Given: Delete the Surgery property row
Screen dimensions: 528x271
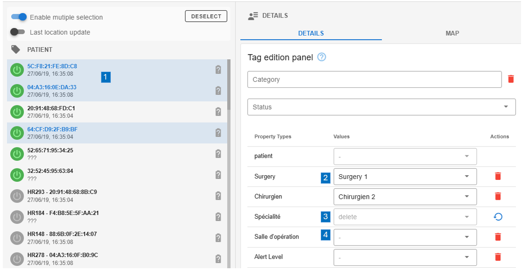Looking at the screenshot, I should click(x=498, y=176).
